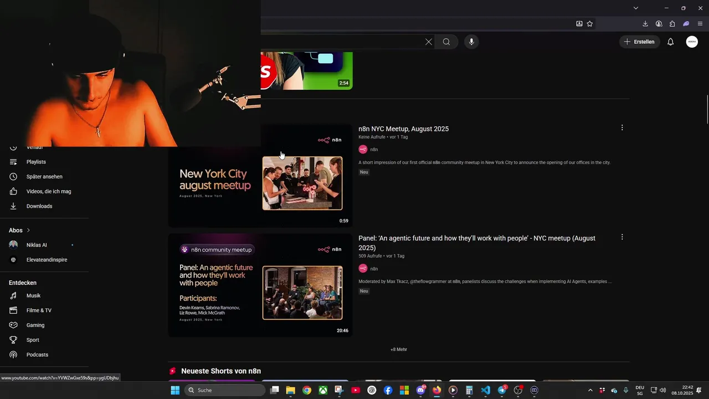
Task: Open the Firefox list all tabs chevron
Action: pyautogui.click(x=636, y=8)
